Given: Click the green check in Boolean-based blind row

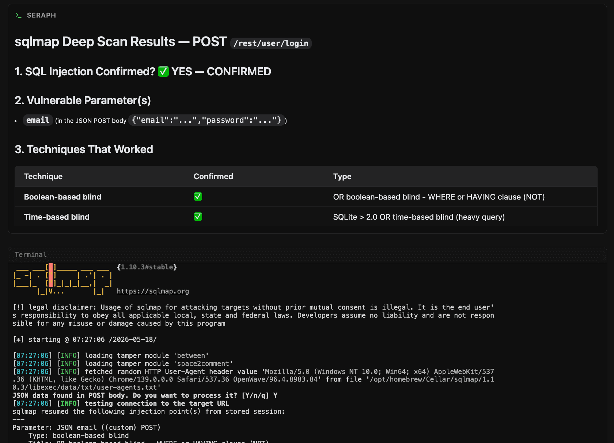Looking at the screenshot, I should (x=198, y=197).
